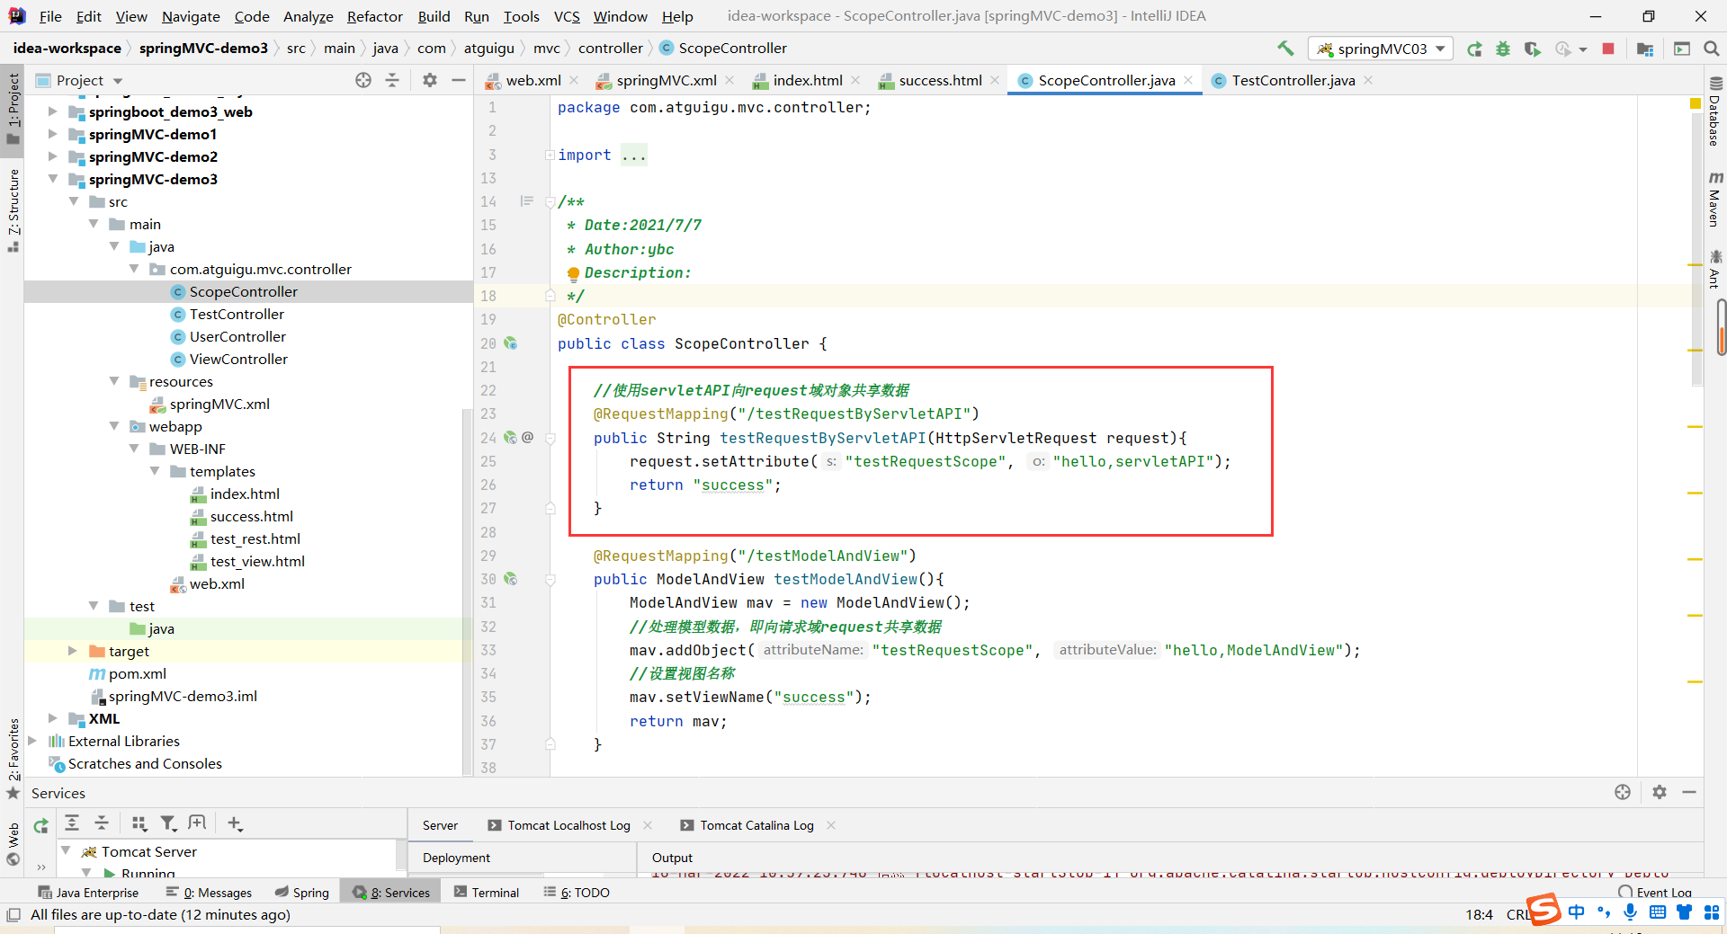1727x934 pixels.
Task: Open the 6: TODO tool window
Action: [x=577, y=893]
